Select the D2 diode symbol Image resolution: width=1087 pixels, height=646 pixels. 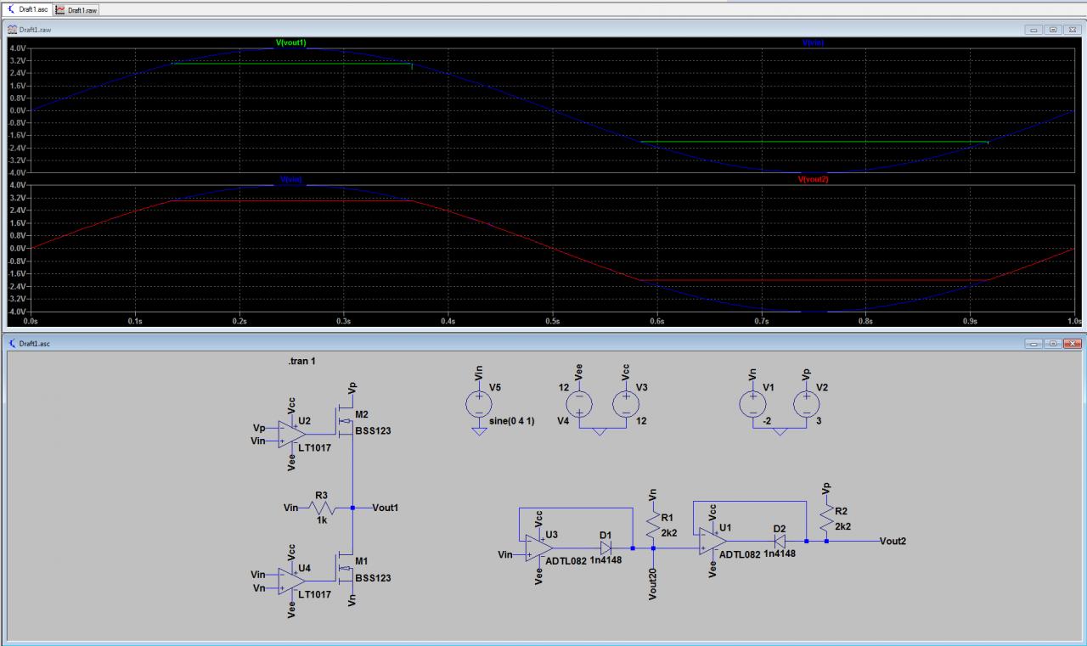tap(780, 541)
